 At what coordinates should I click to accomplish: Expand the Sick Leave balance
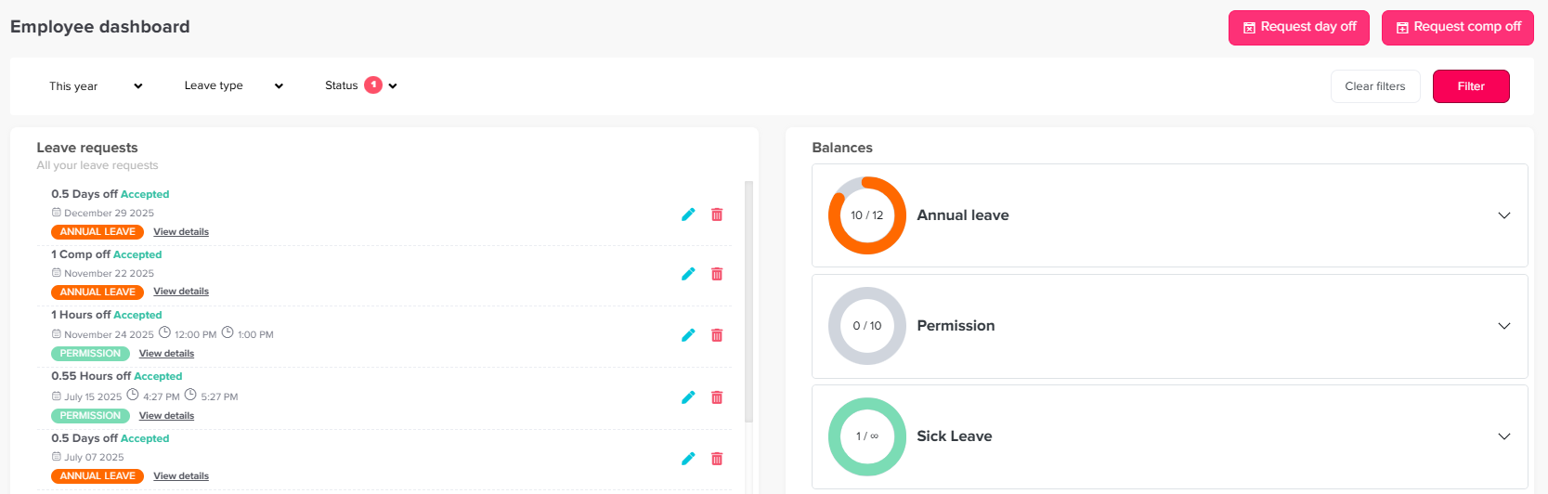click(1503, 436)
